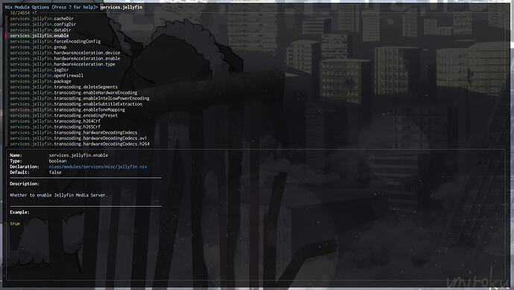Click the Default value 'false'

[x=55, y=173]
